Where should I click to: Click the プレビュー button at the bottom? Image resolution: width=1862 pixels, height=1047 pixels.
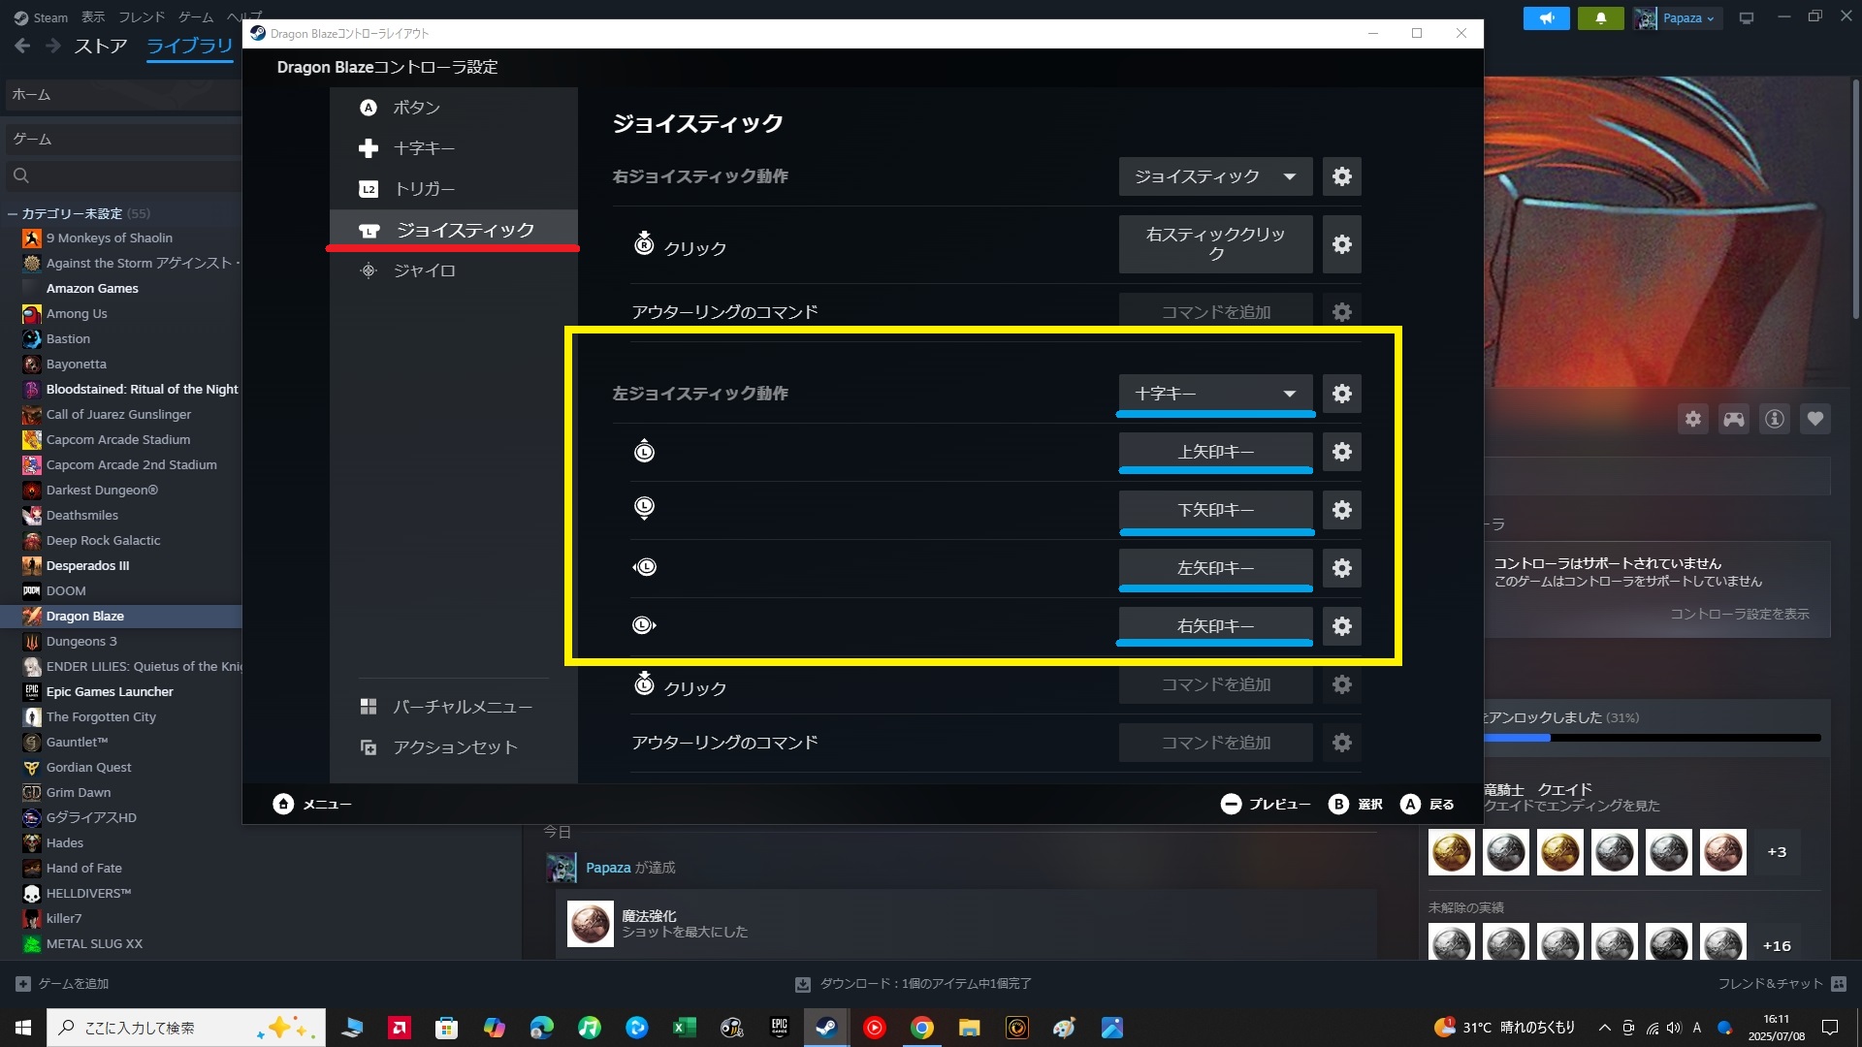click(x=1266, y=804)
